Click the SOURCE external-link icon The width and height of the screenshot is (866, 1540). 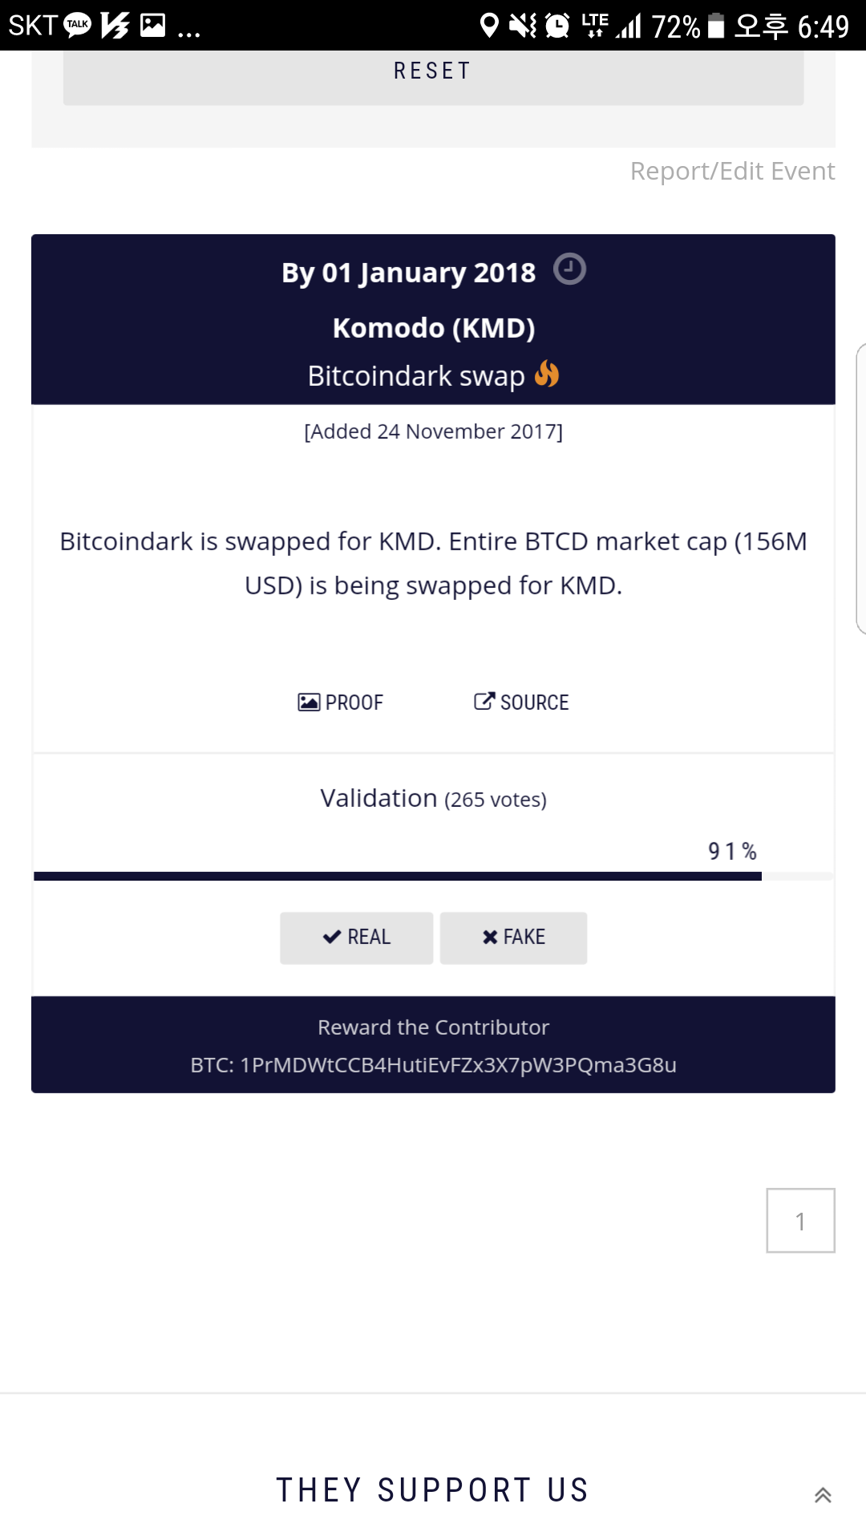point(484,702)
